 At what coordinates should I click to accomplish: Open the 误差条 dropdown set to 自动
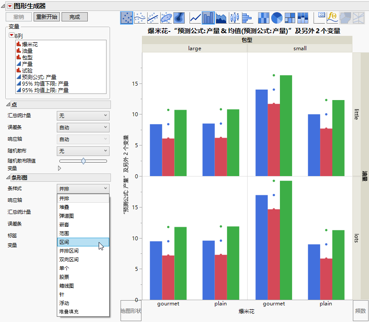point(83,128)
